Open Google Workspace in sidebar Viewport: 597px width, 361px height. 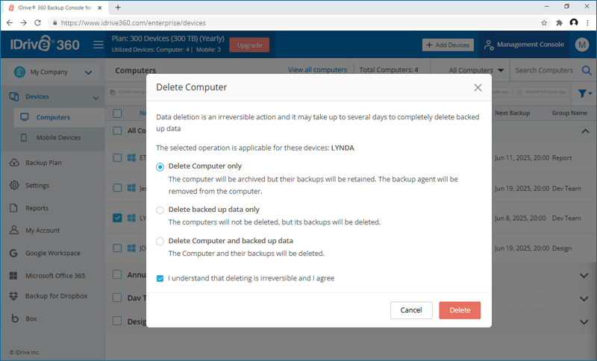click(52, 253)
